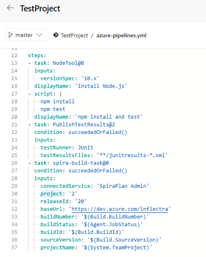Open the master branch dropdown
The image size is (206, 257).
[26, 35]
